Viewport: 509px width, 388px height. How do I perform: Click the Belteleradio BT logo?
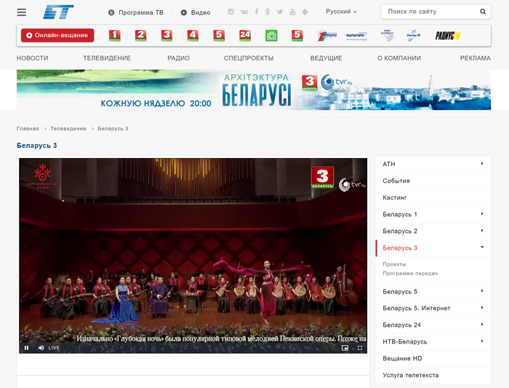click(x=58, y=12)
